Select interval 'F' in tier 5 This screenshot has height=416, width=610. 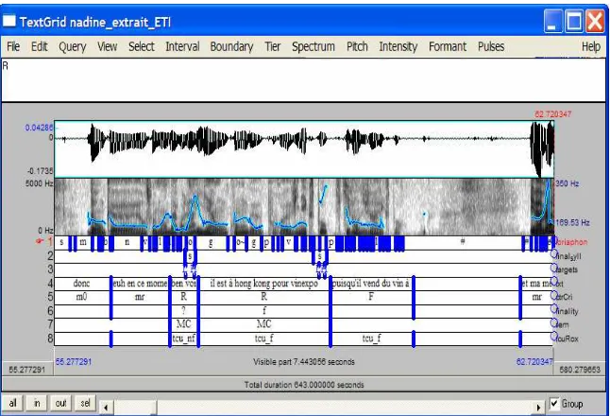click(x=371, y=297)
